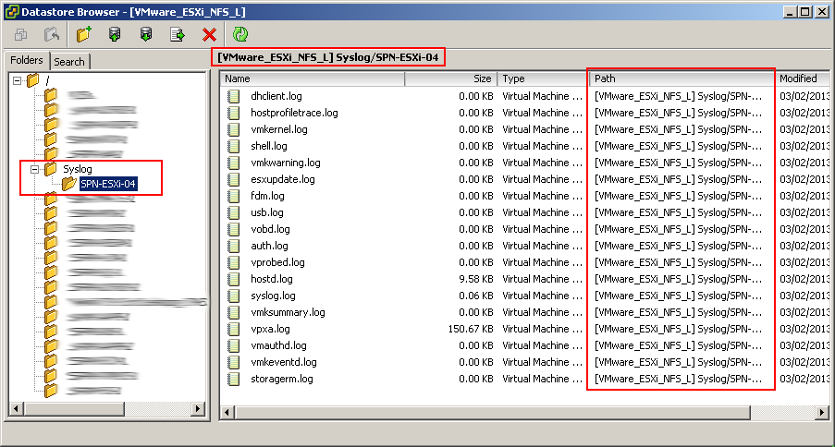Click the Datastore Browser title bar icon
The image size is (835, 447).
pos(12,11)
